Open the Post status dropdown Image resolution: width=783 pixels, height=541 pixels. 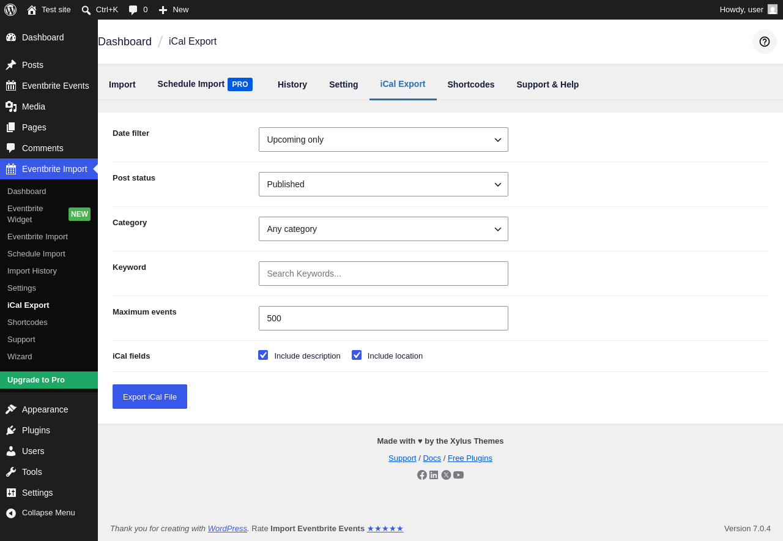tap(384, 184)
